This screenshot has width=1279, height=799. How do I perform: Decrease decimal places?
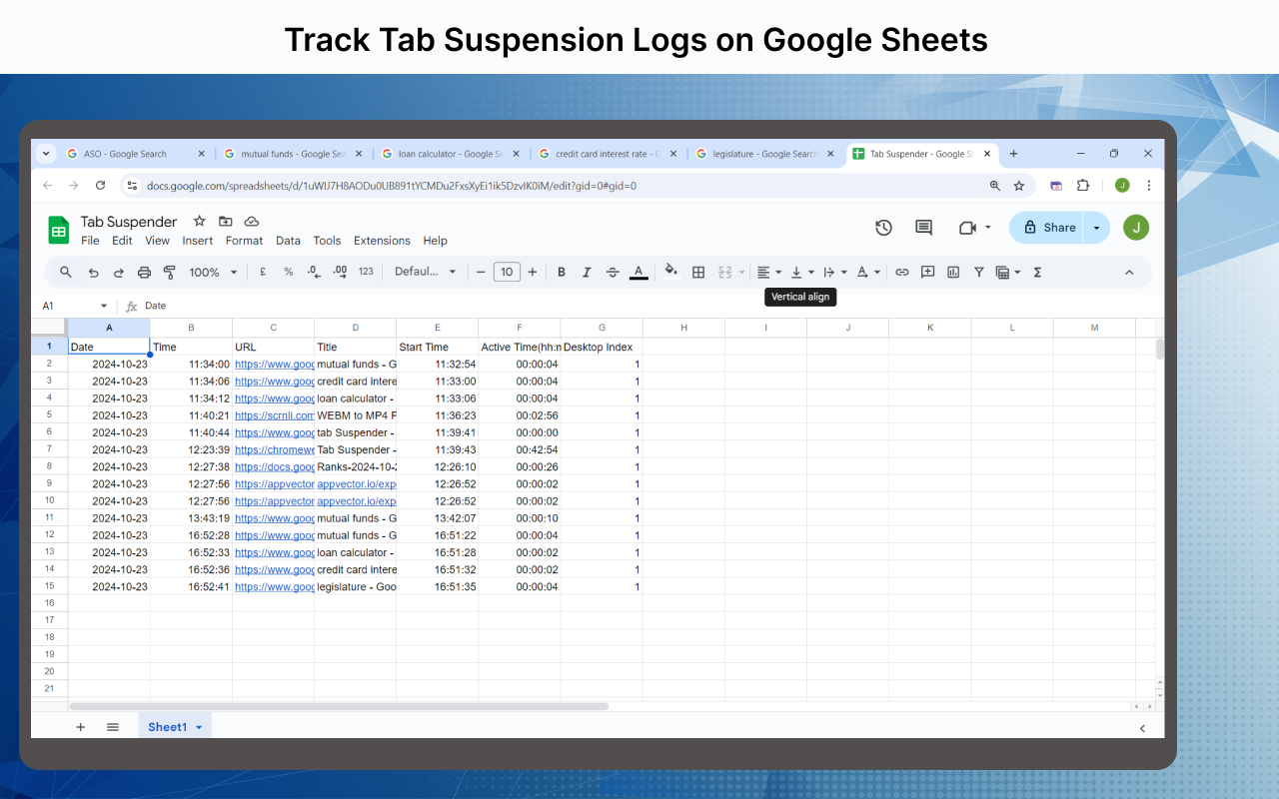314,272
